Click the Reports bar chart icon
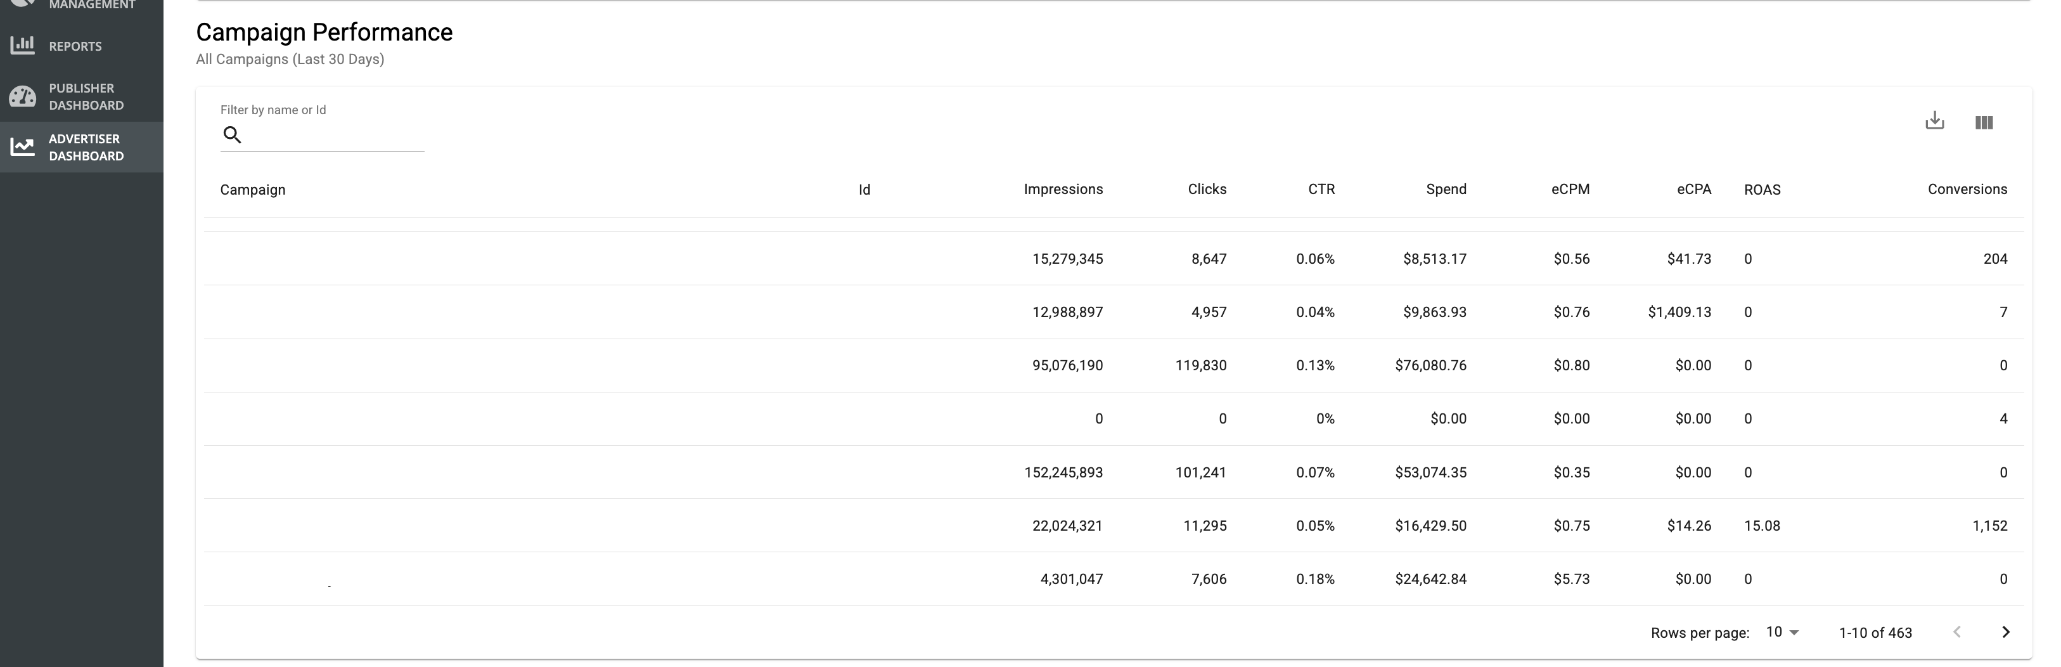The width and height of the screenshot is (2061, 667). [x=22, y=45]
